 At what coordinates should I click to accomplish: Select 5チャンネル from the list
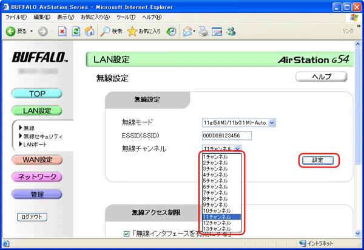221,181
